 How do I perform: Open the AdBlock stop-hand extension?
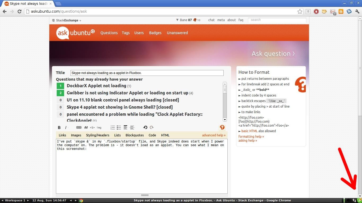point(316,11)
